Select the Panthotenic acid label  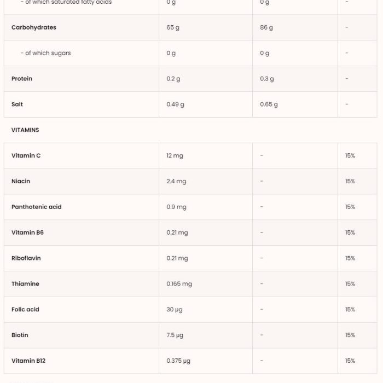tap(37, 207)
